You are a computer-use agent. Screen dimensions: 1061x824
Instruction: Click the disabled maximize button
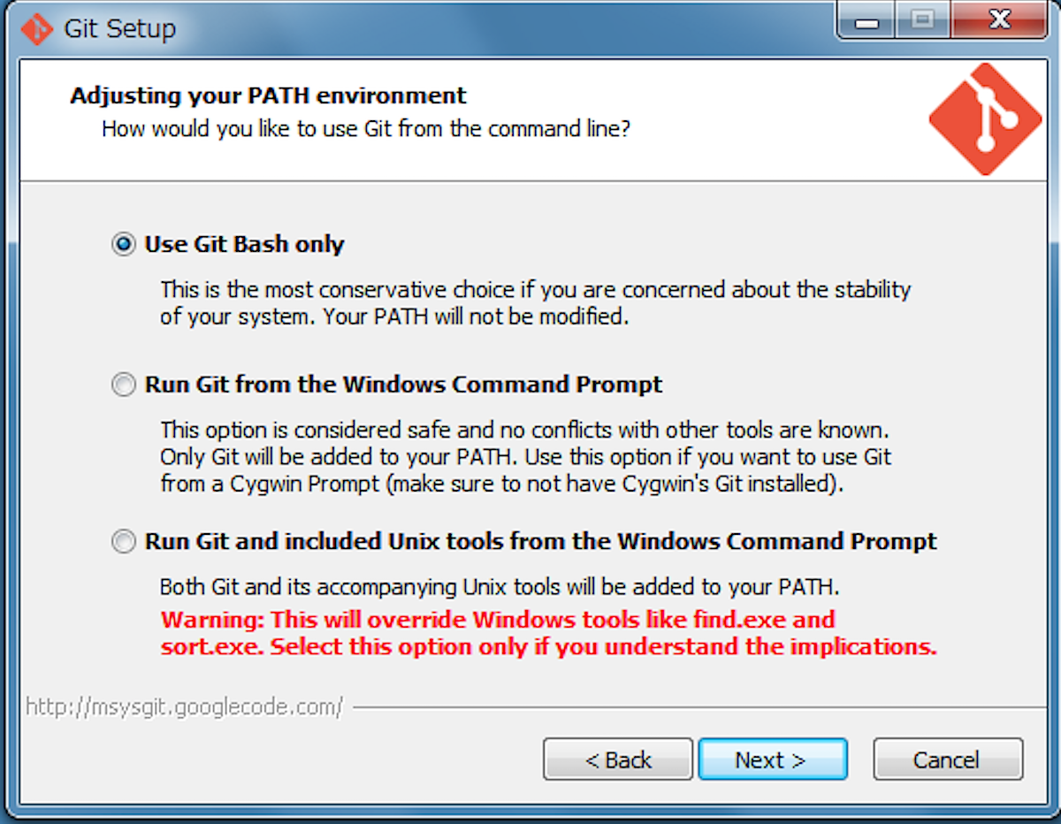pos(922,20)
